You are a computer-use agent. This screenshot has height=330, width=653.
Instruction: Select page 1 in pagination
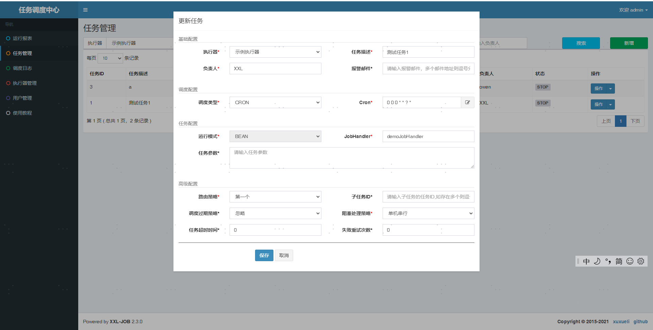coord(621,121)
